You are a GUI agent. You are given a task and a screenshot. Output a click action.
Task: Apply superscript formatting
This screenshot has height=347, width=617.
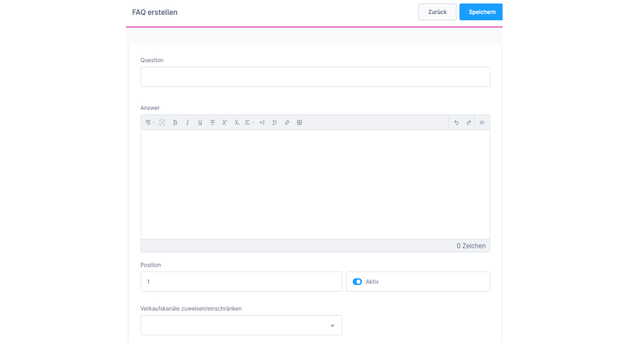(x=225, y=122)
